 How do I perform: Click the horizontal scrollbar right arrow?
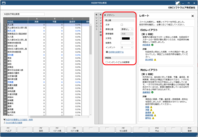click(x=88, y=117)
